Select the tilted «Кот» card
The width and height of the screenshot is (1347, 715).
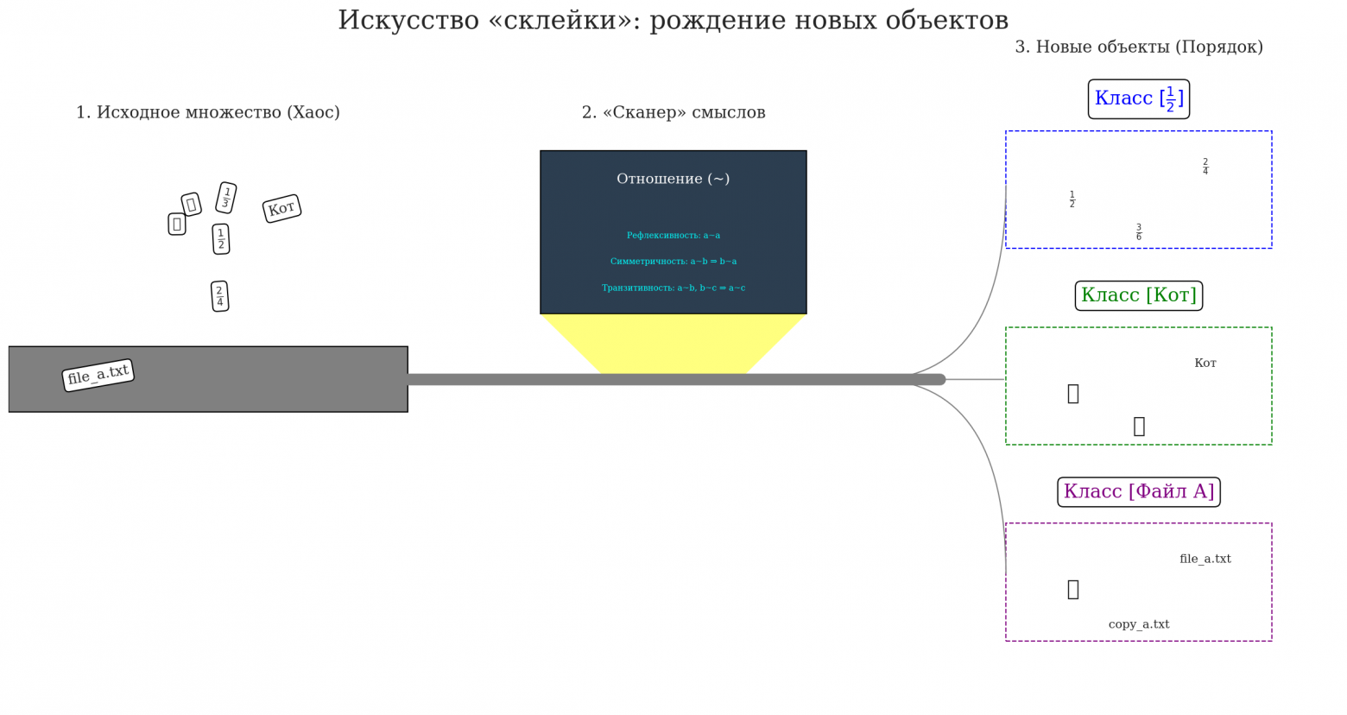tap(281, 207)
